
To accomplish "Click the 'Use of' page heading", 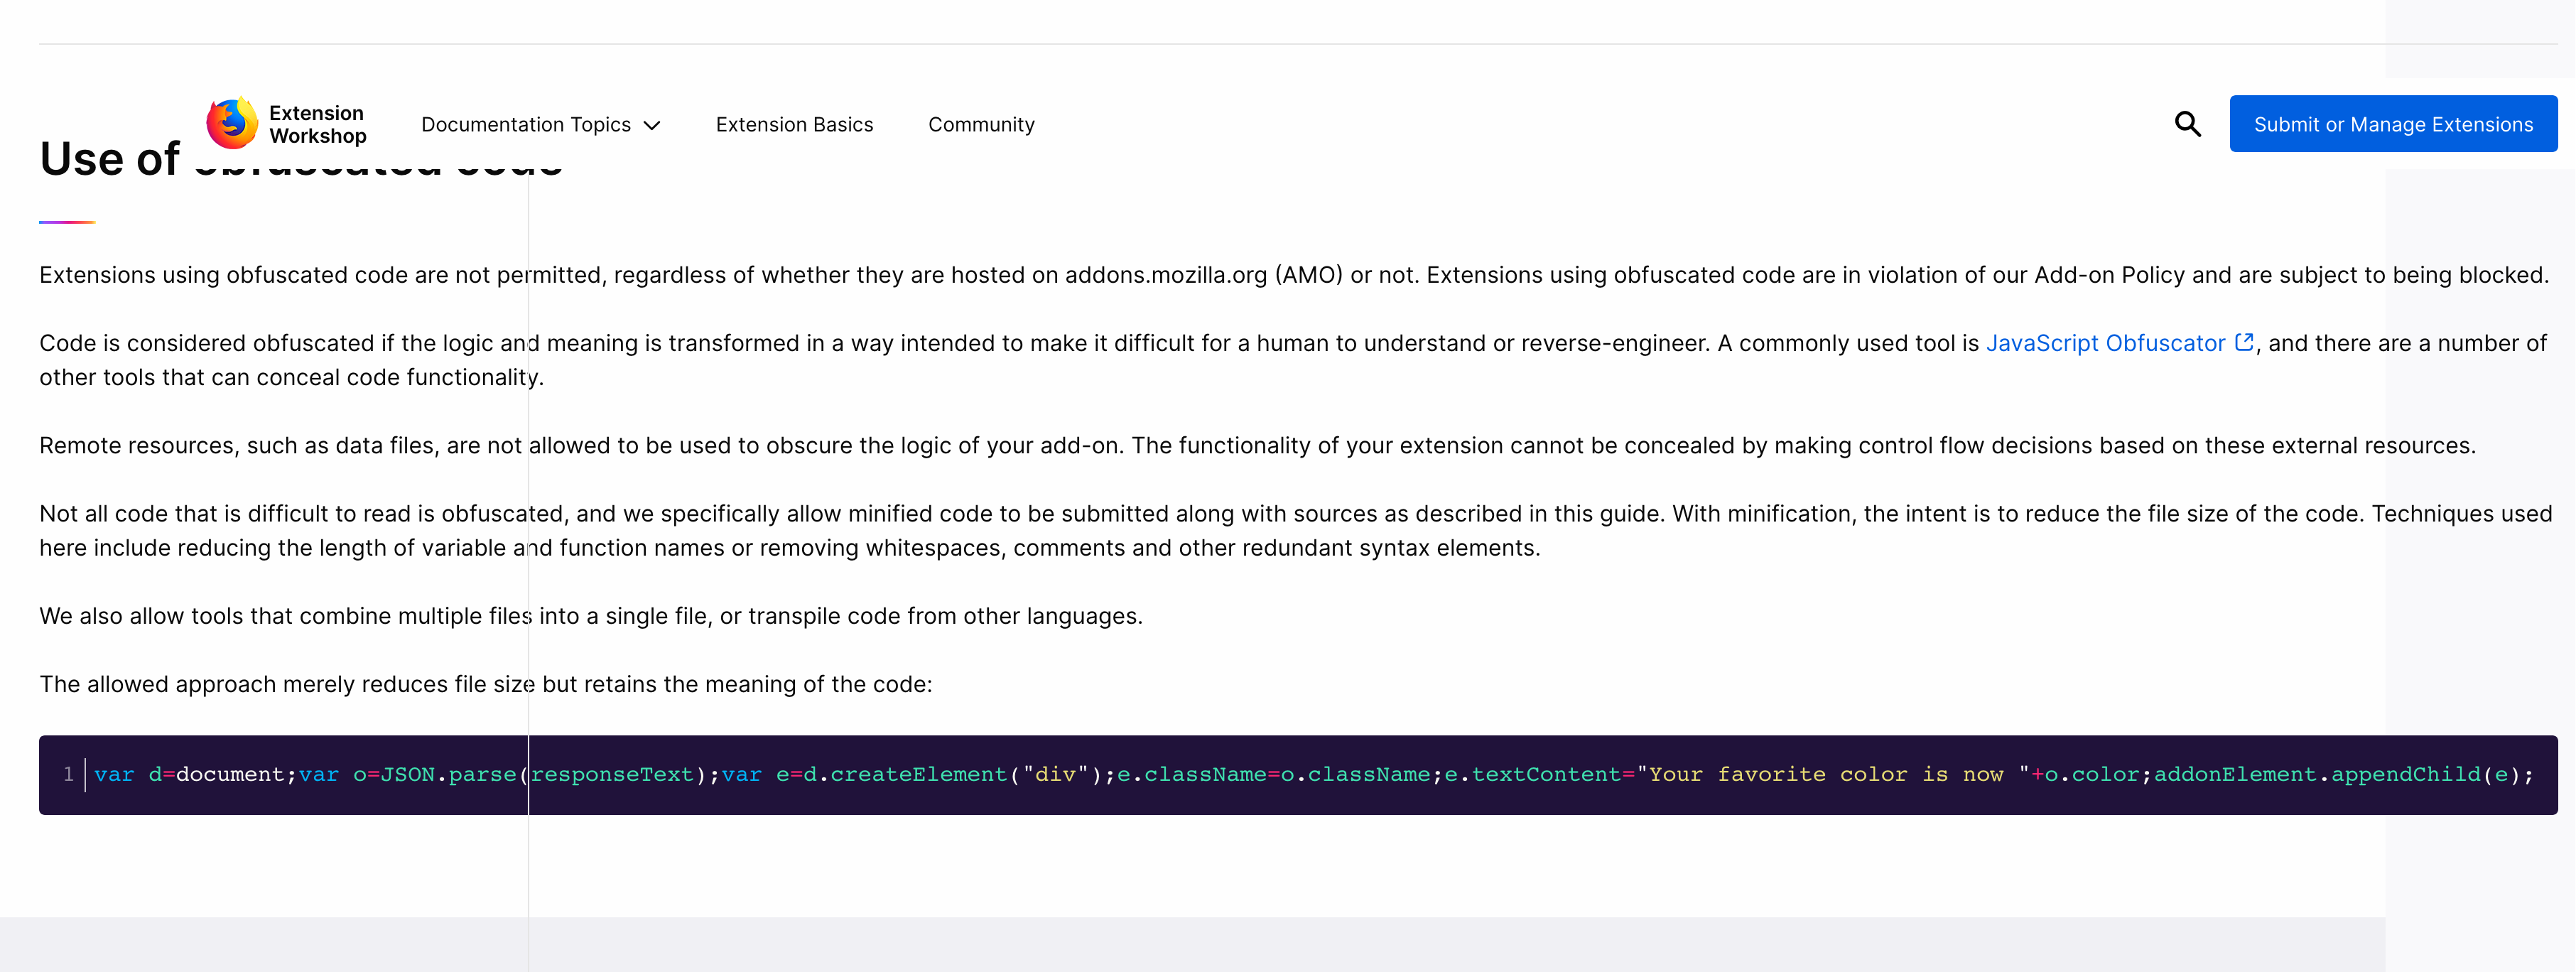I will pyautogui.click(x=110, y=159).
